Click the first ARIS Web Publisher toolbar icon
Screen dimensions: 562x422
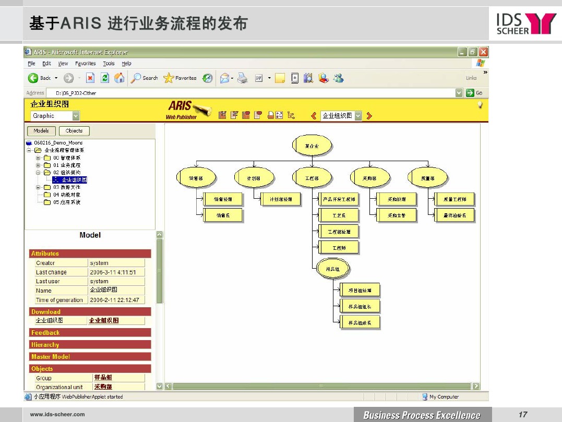[222, 115]
